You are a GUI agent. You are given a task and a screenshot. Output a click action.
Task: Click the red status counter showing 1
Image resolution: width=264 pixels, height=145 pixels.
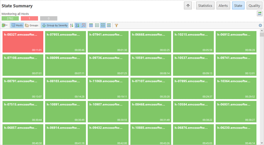29,18
